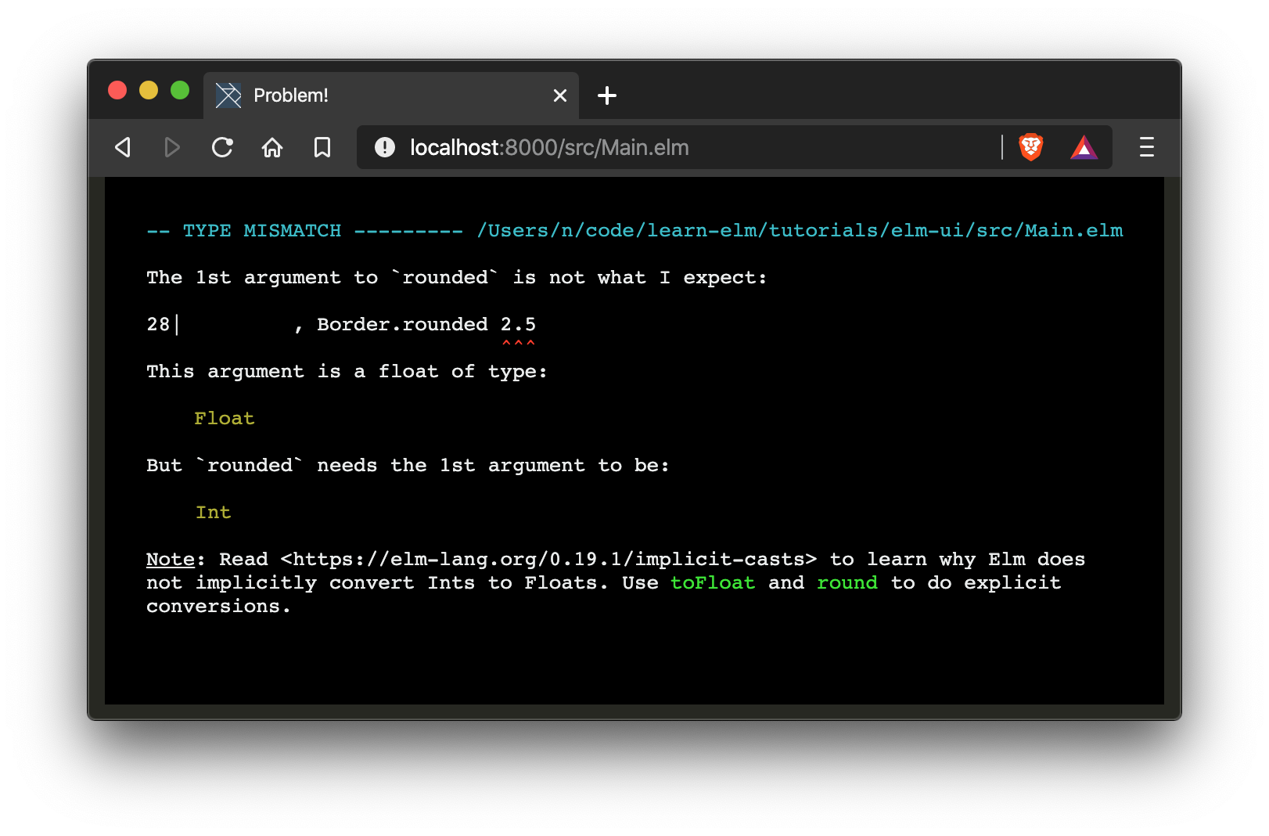This screenshot has width=1269, height=836.
Task: Click the Elm favicon in the tab
Action: (x=228, y=95)
